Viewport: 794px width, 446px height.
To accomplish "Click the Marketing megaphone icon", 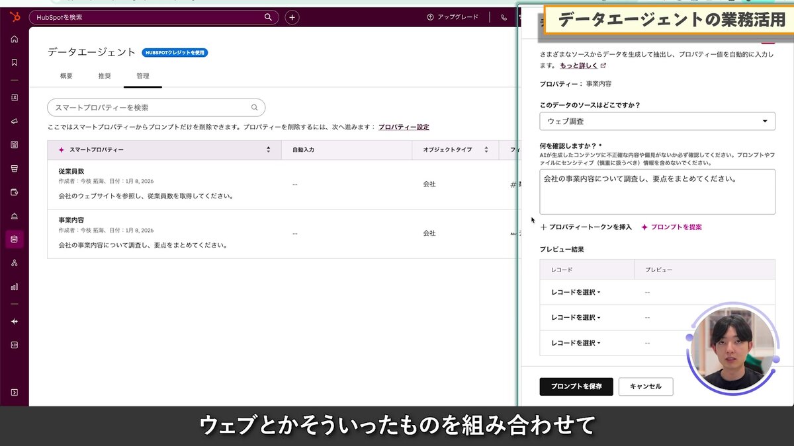I will pyautogui.click(x=15, y=120).
